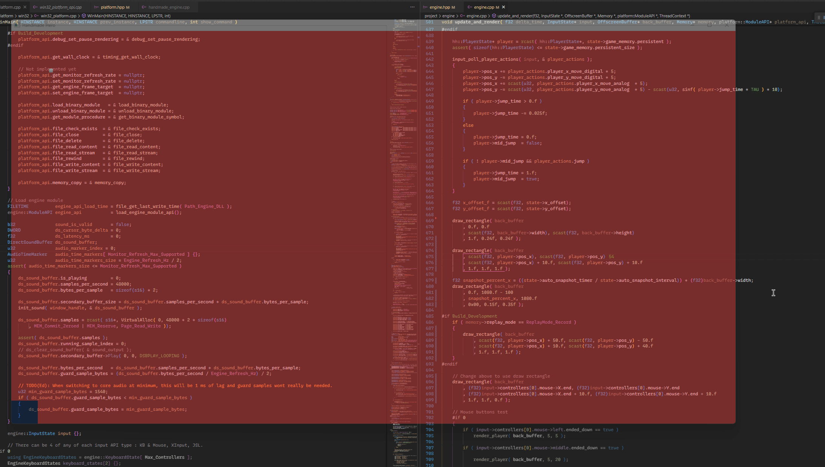Click win32_platform.cpp file in breadcrumb
The image size is (825, 467).
click(58, 16)
